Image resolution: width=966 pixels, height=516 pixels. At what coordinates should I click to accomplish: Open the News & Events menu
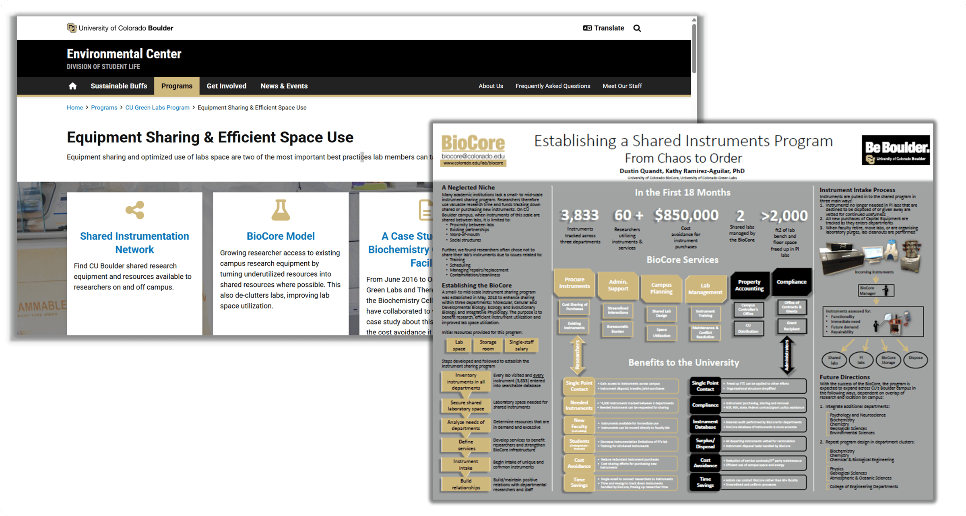pyautogui.click(x=284, y=86)
